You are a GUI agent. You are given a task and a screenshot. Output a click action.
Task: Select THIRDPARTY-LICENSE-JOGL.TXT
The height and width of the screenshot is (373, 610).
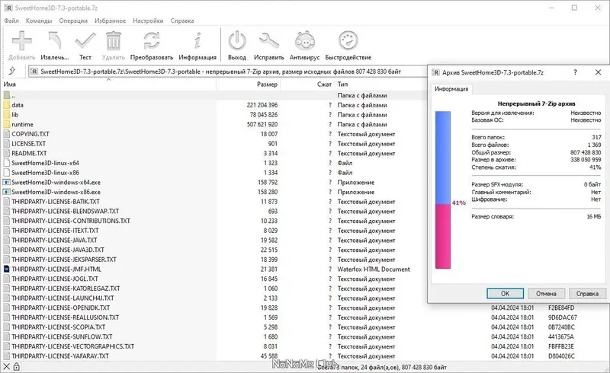tap(55, 279)
